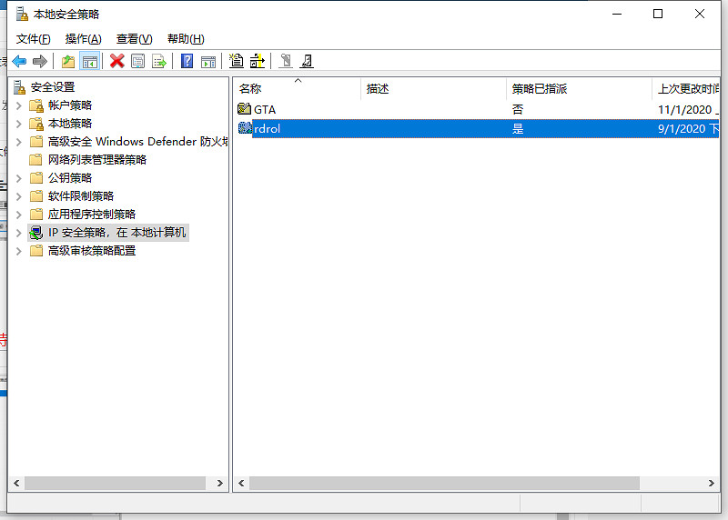
Task: Click the blue Back arrow in toolbar
Action: [x=19, y=61]
